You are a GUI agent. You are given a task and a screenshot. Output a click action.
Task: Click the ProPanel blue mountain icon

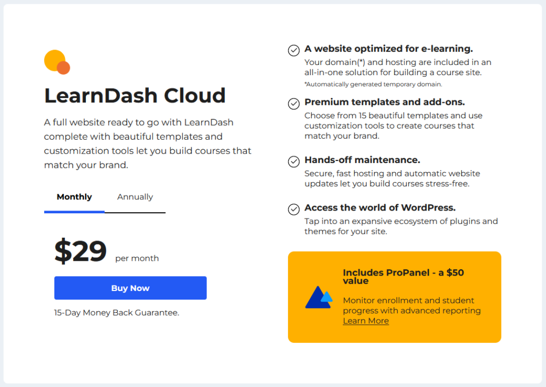point(318,297)
